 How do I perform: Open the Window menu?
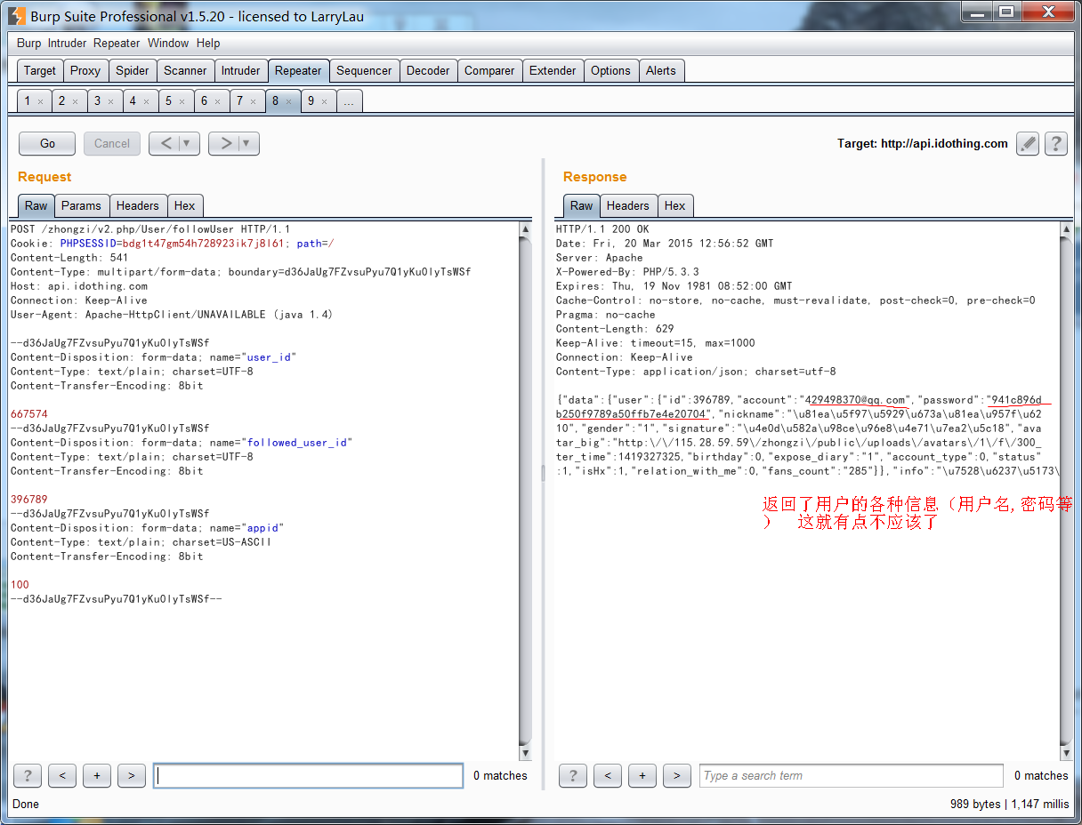[168, 43]
